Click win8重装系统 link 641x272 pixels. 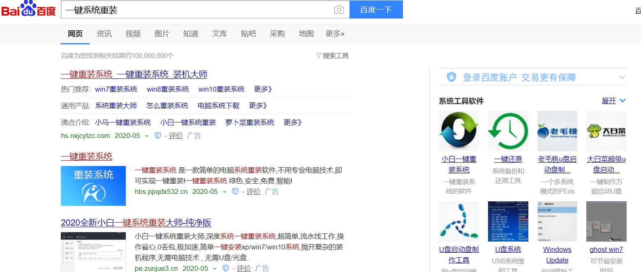coord(168,89)
